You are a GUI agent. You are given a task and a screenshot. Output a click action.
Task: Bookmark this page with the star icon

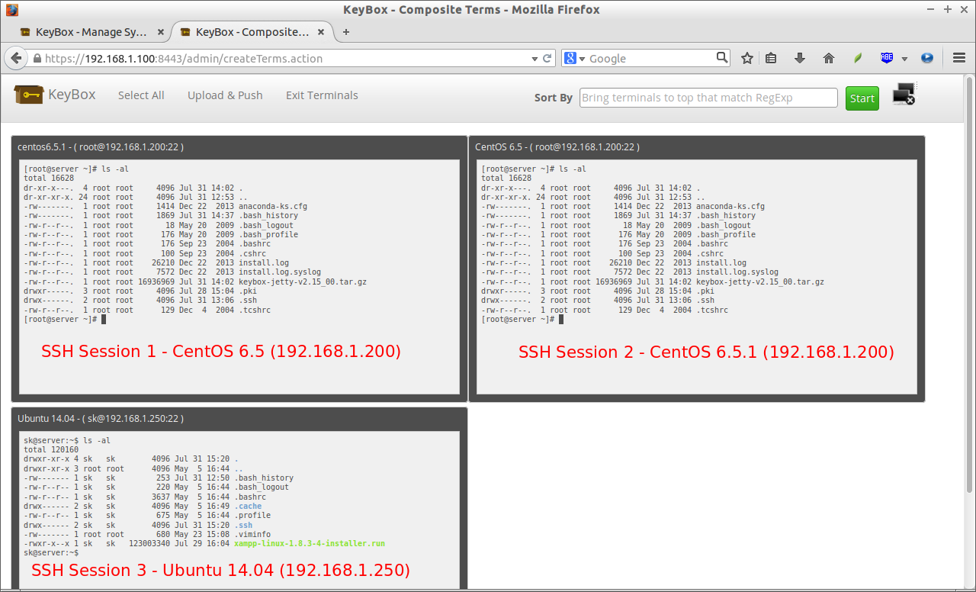coord(747,58)
